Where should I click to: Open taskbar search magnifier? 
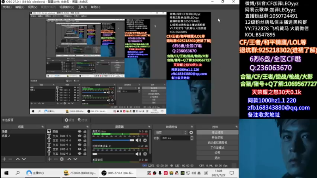click(18, 173)
